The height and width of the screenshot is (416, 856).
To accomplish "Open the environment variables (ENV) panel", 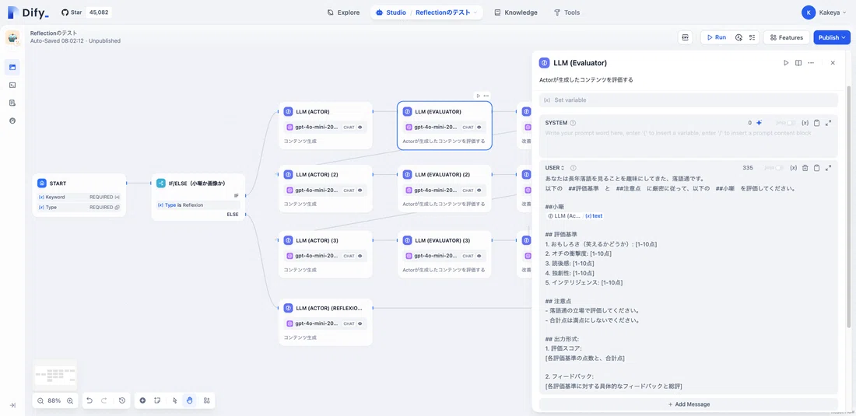I will click(685, 37).
